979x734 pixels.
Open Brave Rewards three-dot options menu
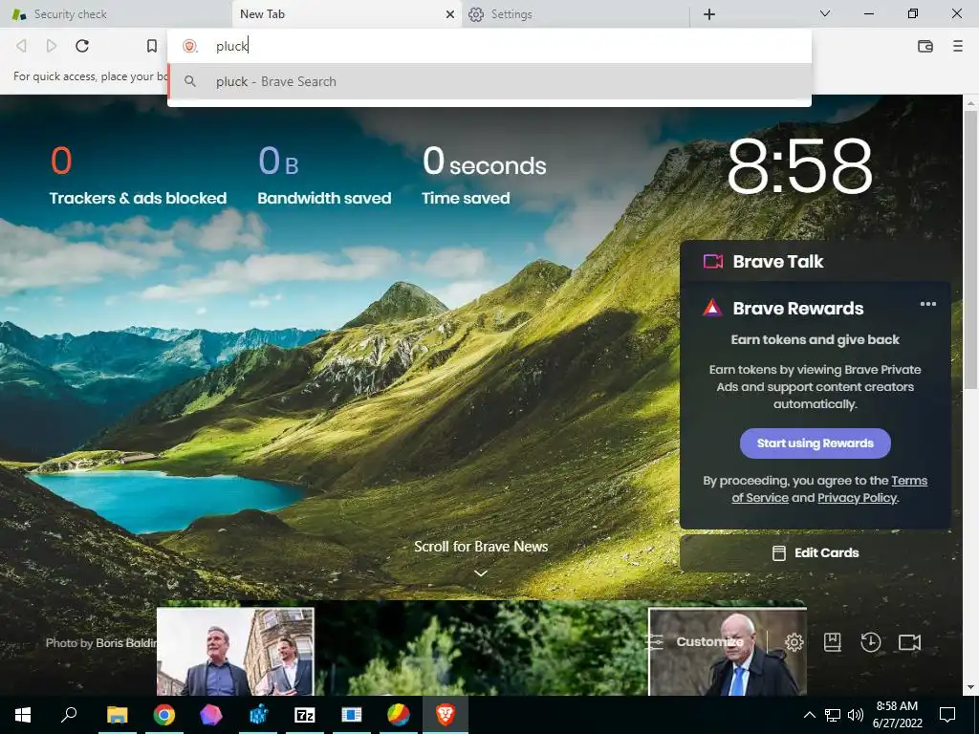(x=927, y=304)
